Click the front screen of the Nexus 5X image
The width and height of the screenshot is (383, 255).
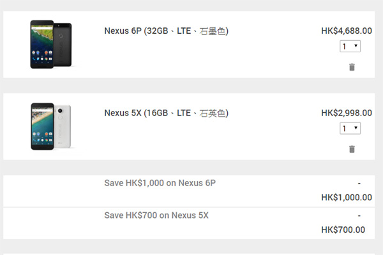pos(42,126)
